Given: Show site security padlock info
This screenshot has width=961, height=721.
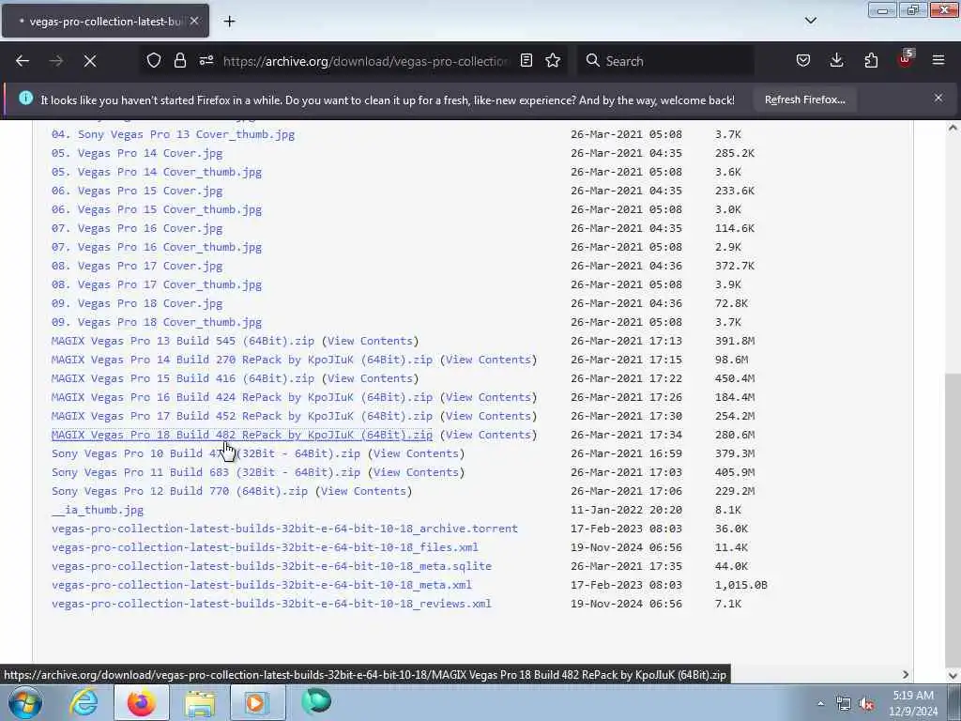Looking at the screenshot, I should pyautogui.click(x=179, y=61).
